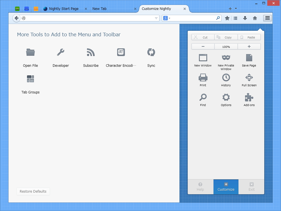The width and height of the screenshot is (281, 211).
Task: Click the Full Screen icon
Action: click(249, 77)
